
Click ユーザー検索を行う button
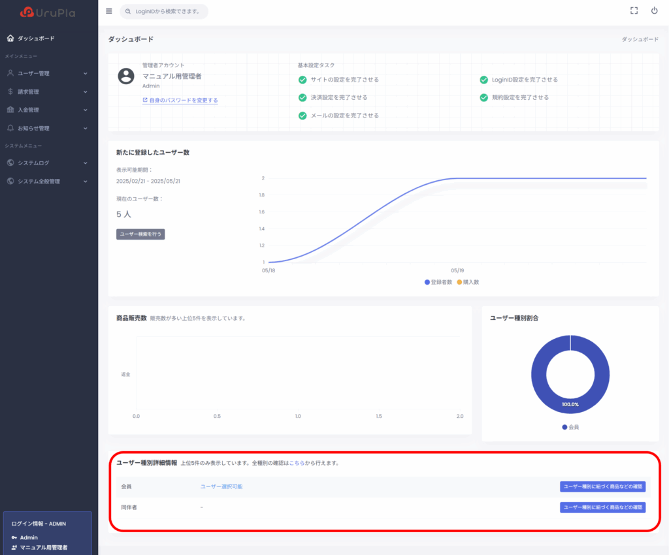pyautogui.click(x=140, y=234)
